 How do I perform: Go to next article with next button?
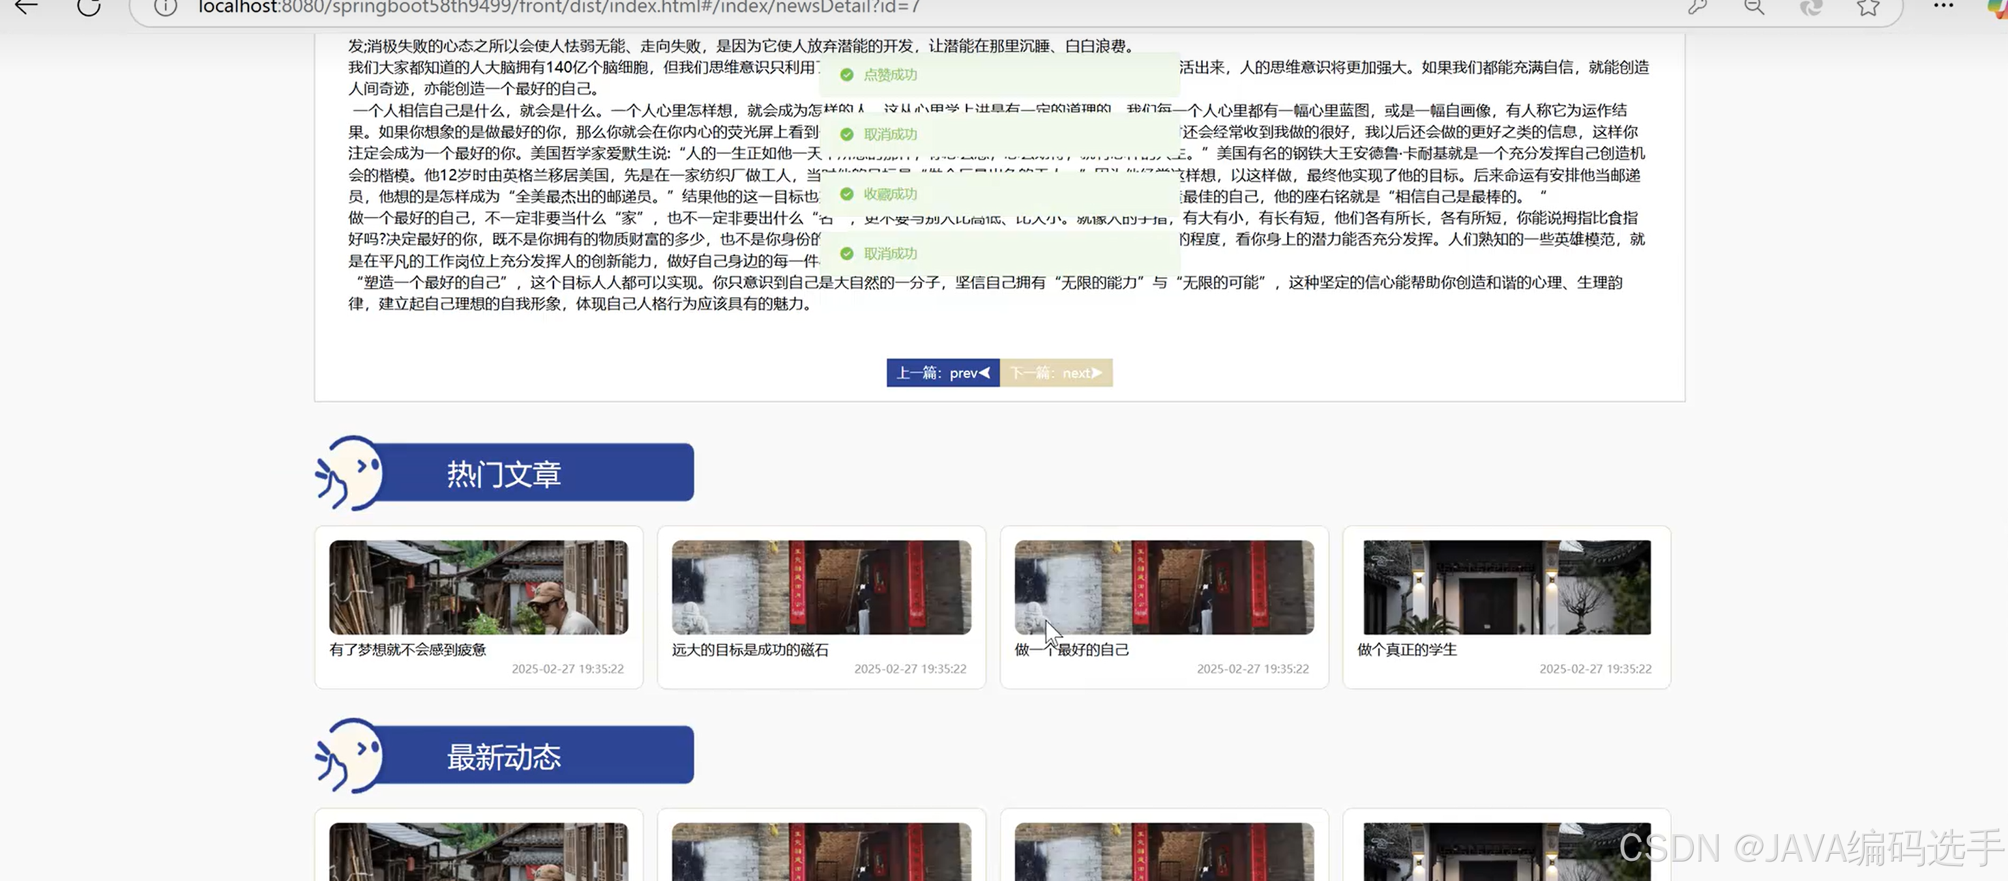[x=1056, y=372]
